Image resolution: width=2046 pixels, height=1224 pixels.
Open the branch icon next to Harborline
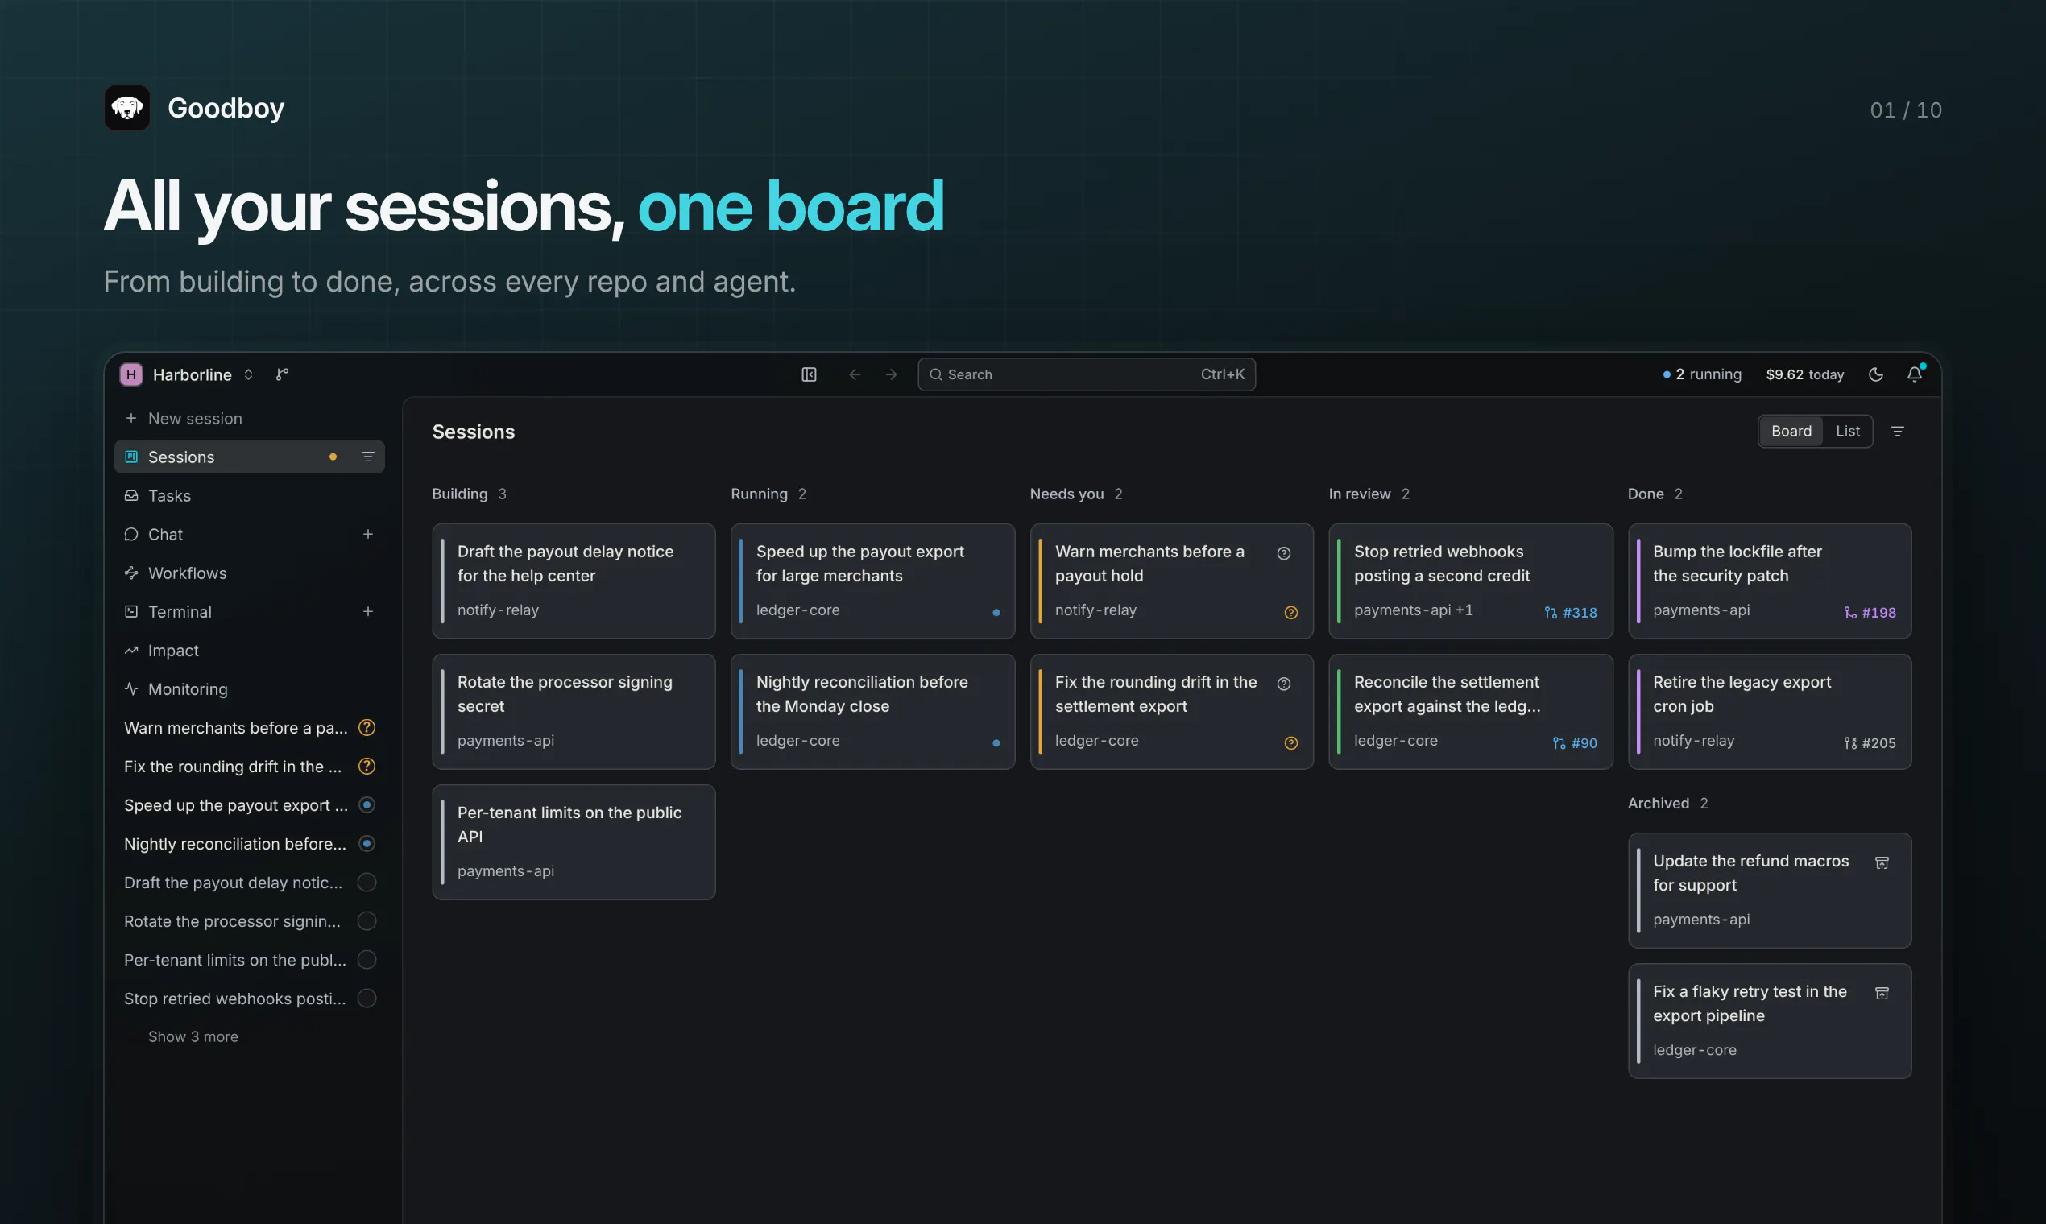(x=282, y=374)
